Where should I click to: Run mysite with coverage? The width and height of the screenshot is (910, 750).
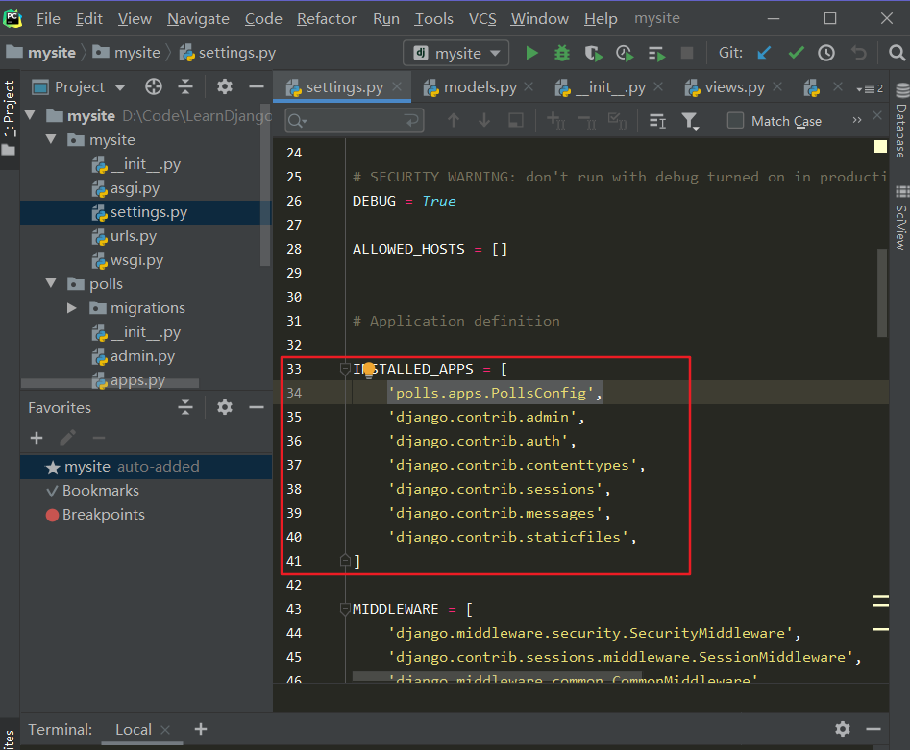click(x=594, y=53)
